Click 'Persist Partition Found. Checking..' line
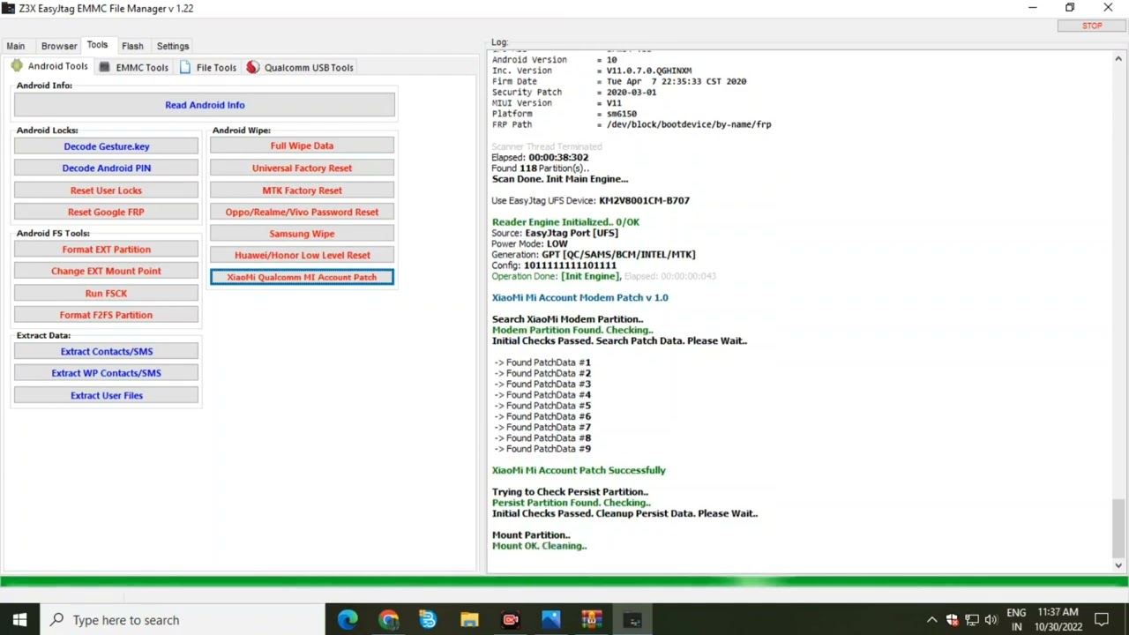 pos(571,503)
